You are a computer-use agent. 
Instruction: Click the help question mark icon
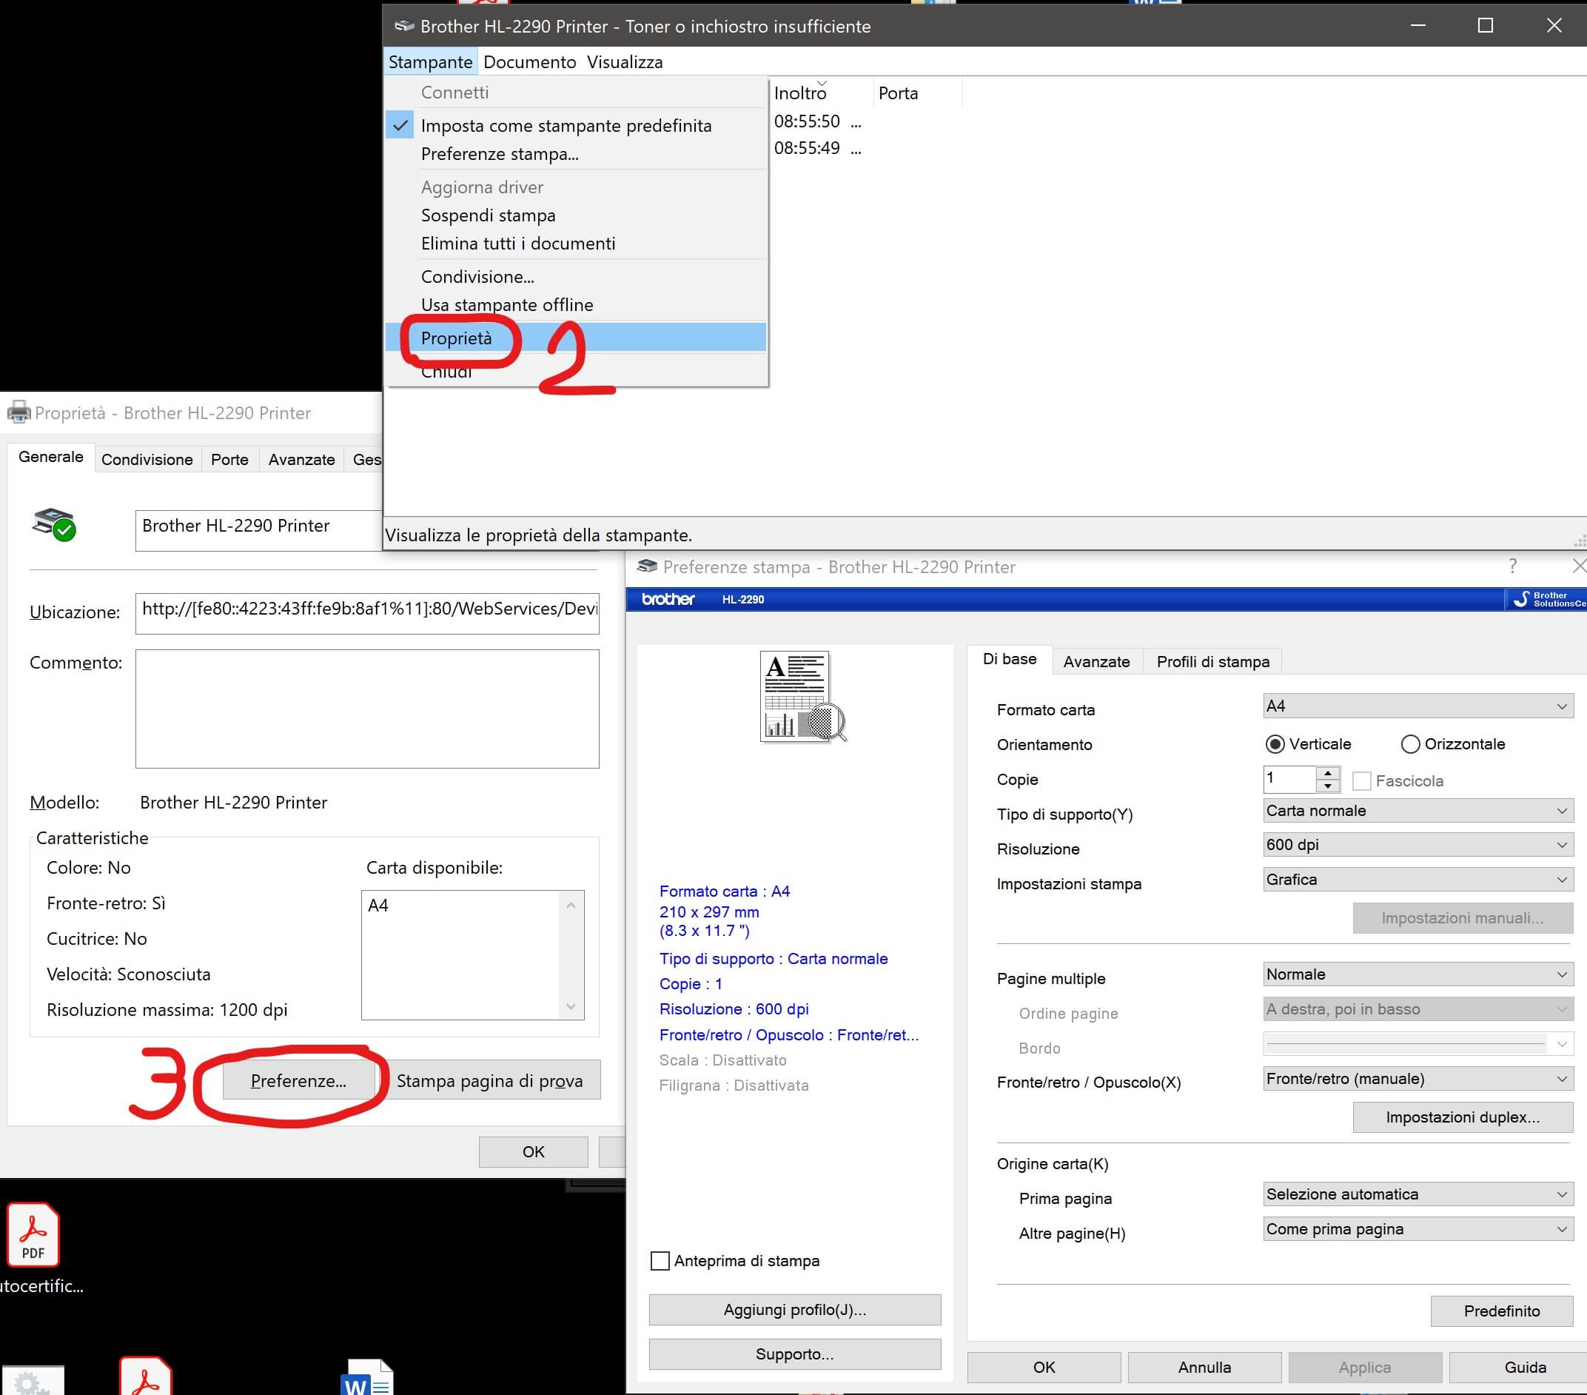[x=1512, y=566]
